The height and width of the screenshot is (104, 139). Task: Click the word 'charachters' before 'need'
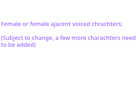[x=104, y=38]
